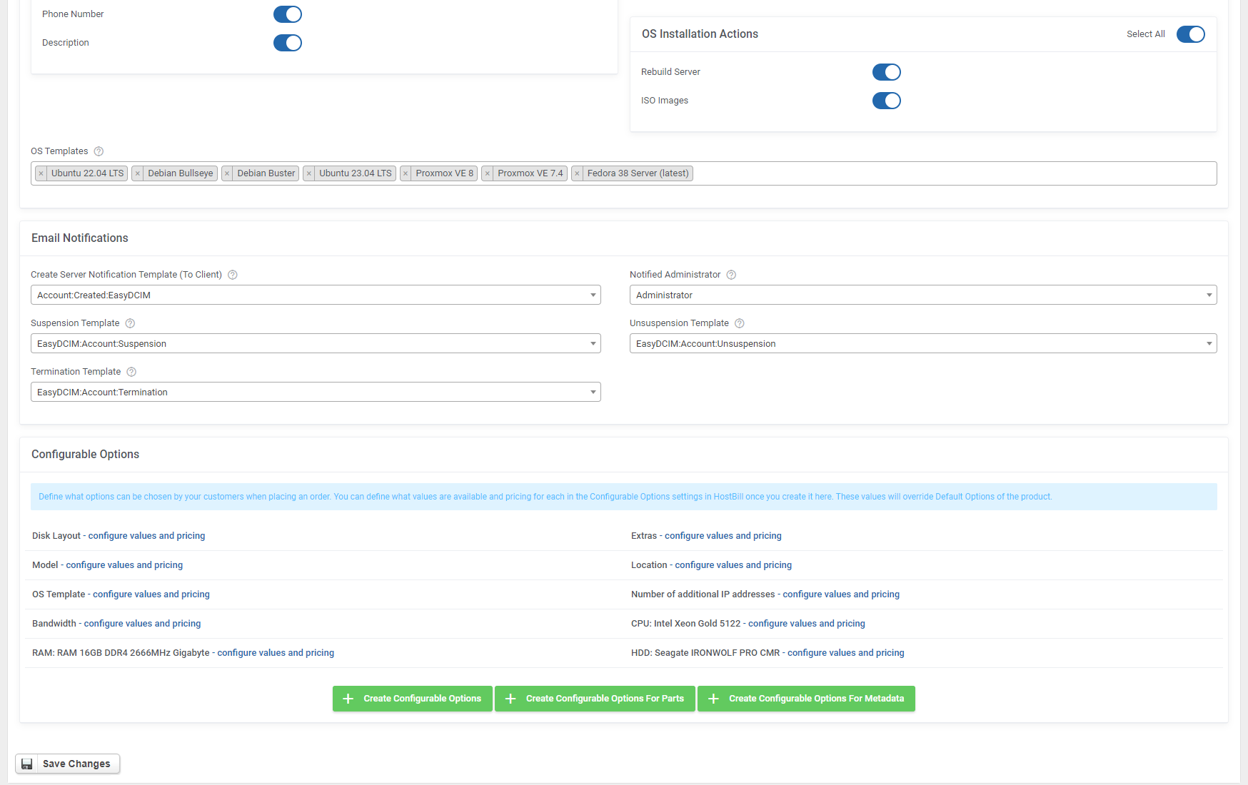Viewport: 1248px width, 785px height.
Task: Remove the Debian Bullseye template tag
Action: (138, 173)
